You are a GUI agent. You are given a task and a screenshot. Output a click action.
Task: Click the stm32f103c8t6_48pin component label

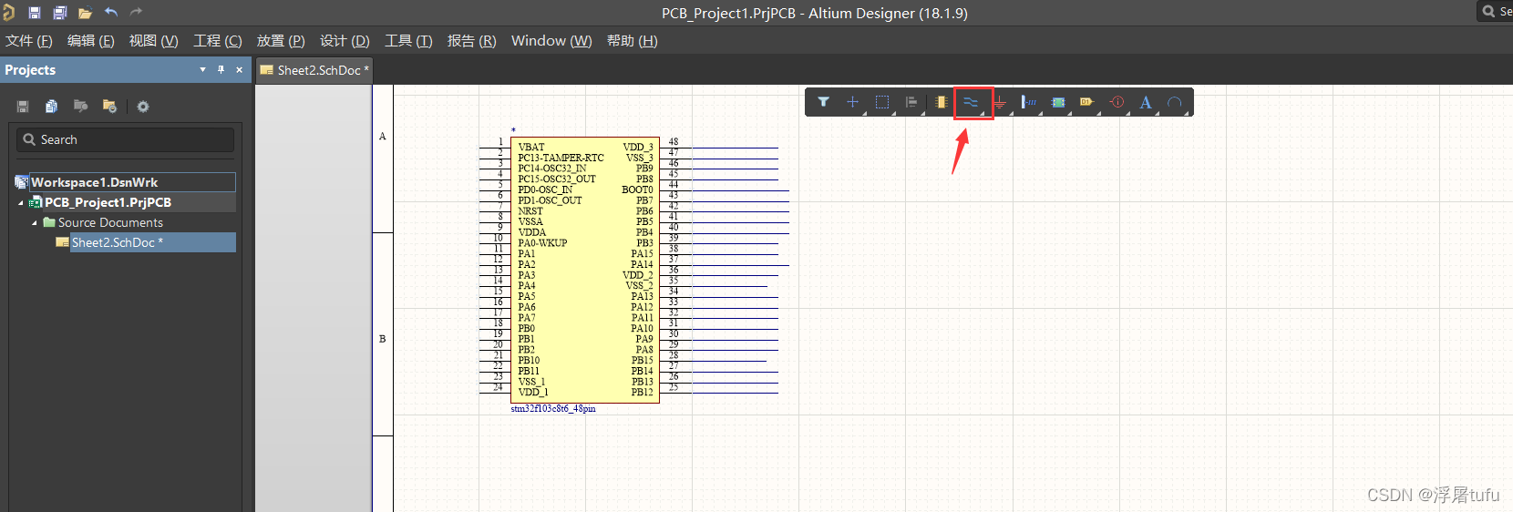tap(553, 409)
